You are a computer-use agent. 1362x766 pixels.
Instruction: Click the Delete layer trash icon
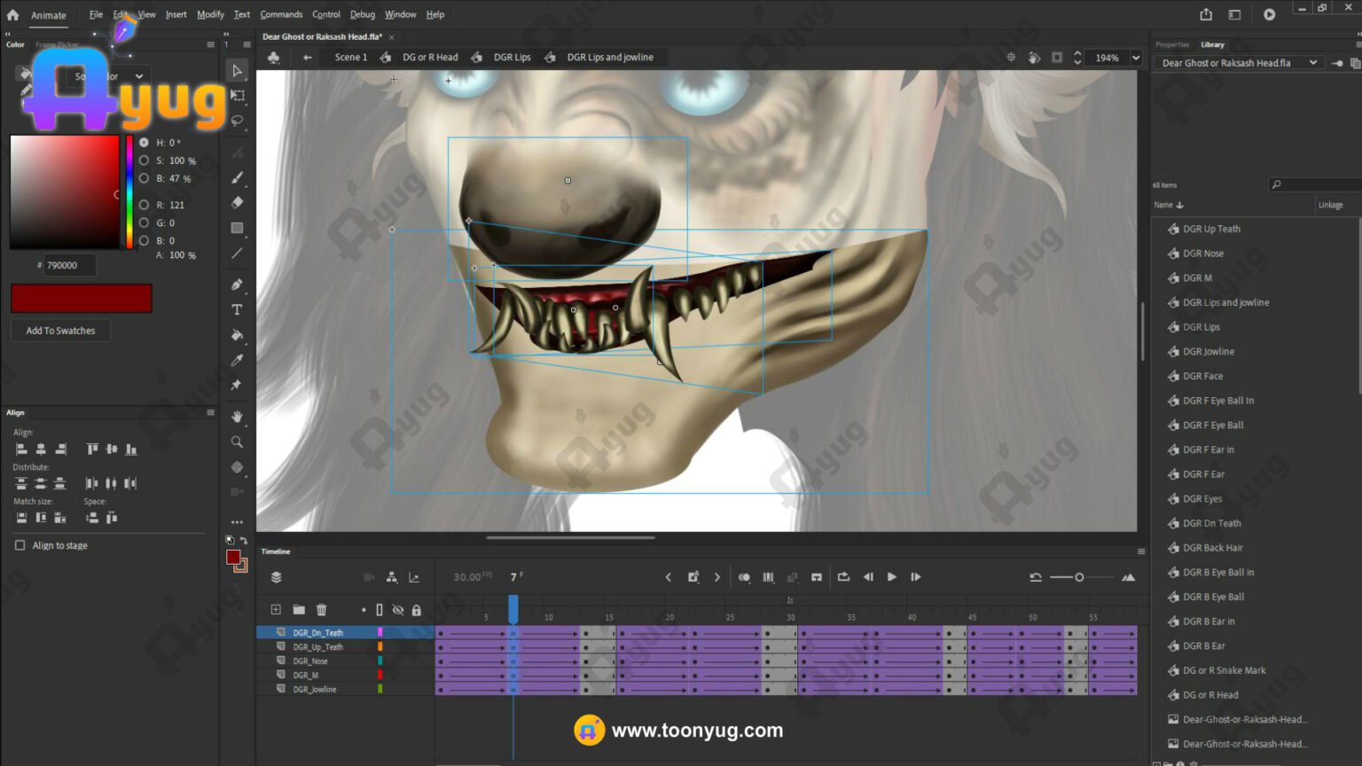(322, 609)
